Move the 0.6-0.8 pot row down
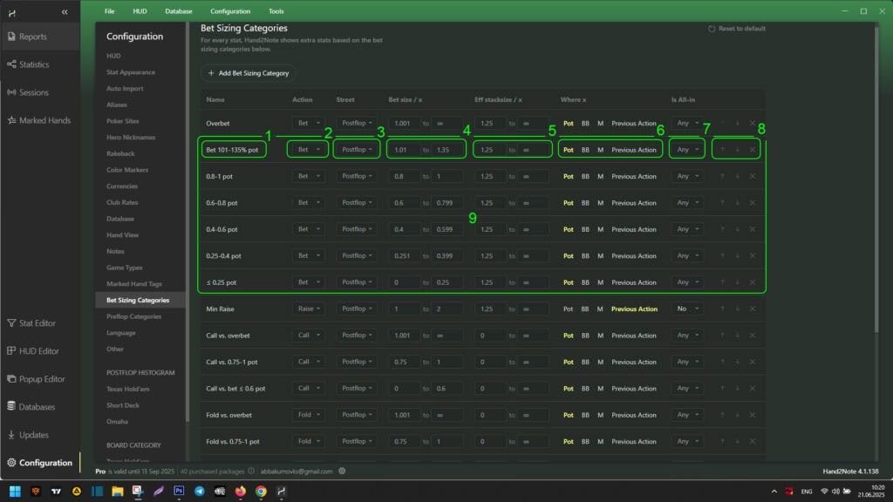893x502 pixels. 737,203
